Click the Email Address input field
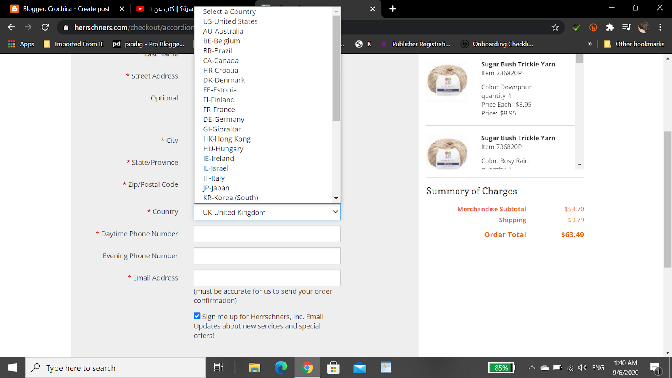The image size is (672, 378). (267, 278)
